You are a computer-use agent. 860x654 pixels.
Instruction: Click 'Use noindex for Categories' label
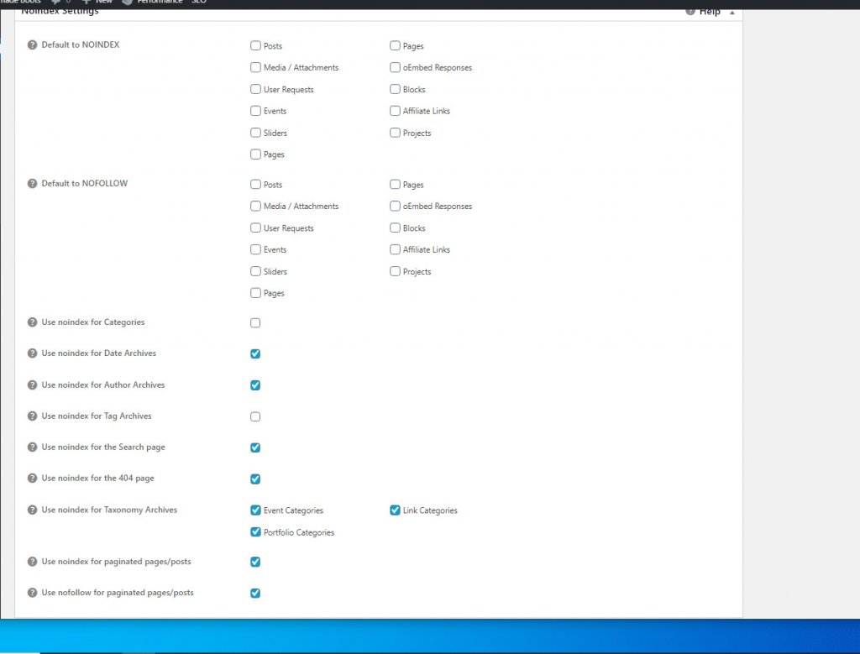[x=93, y=322]
